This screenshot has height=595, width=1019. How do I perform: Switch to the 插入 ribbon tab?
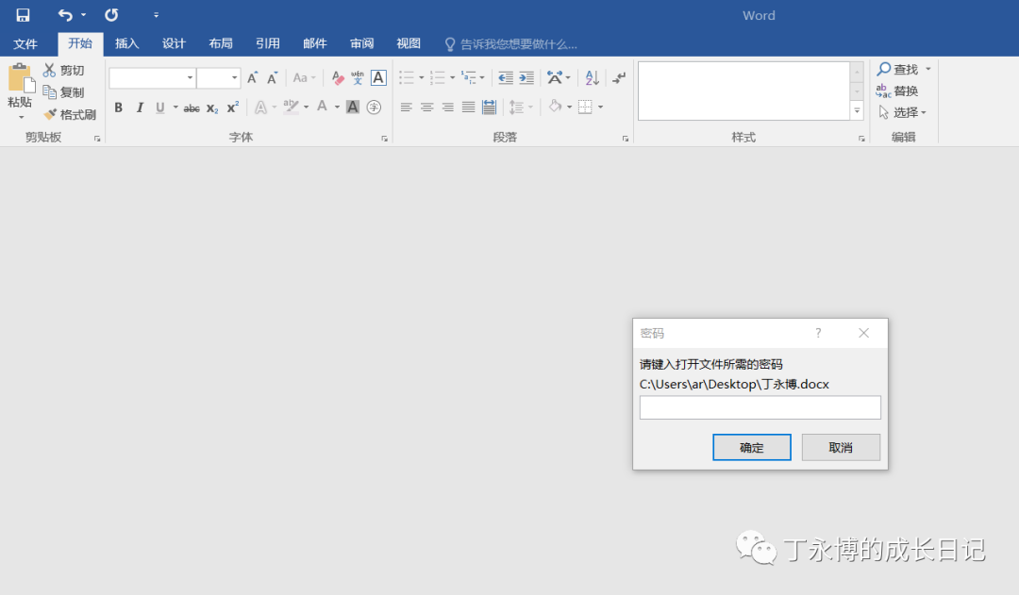pos(126,43)
